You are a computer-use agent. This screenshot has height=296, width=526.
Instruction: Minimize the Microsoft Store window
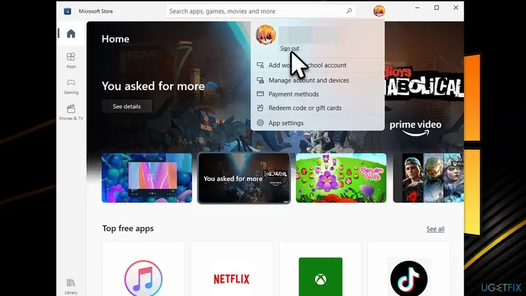[417, 8]
